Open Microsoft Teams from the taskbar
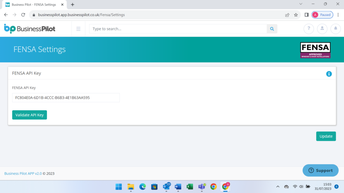 202,187
